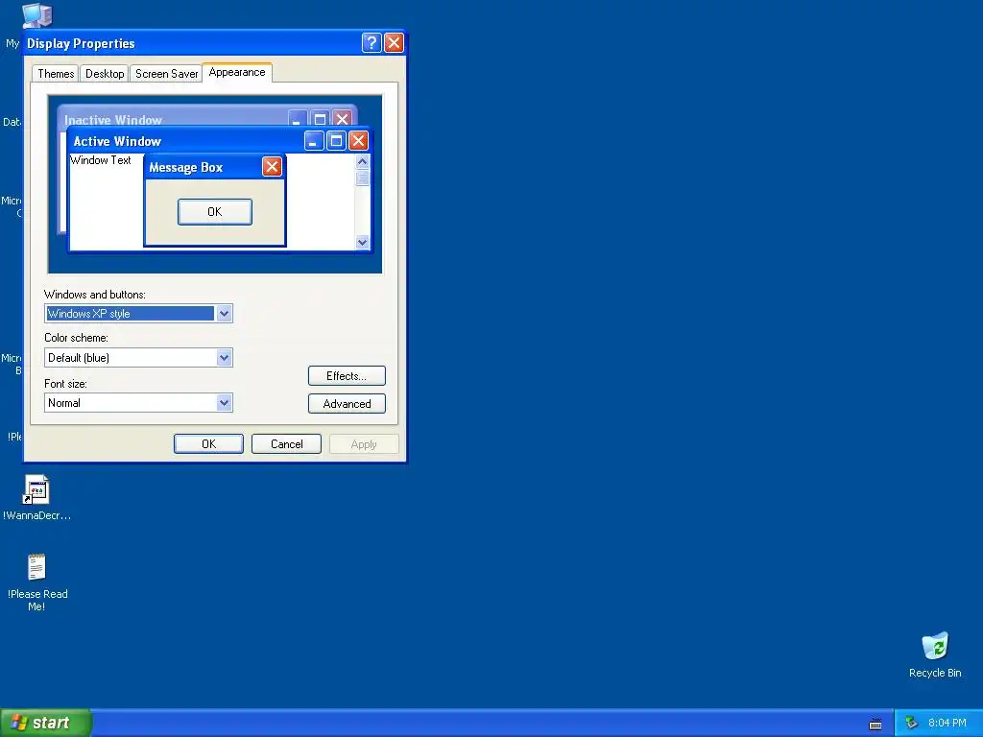Open the Advanced appearance settings
The height and width of the screenshot is (737, 983).
click(347, 404)
